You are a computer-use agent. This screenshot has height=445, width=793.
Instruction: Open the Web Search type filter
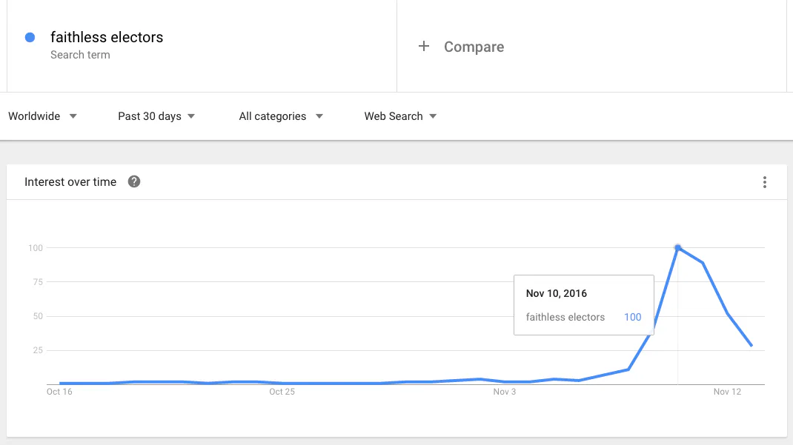[x=400, y=116]
